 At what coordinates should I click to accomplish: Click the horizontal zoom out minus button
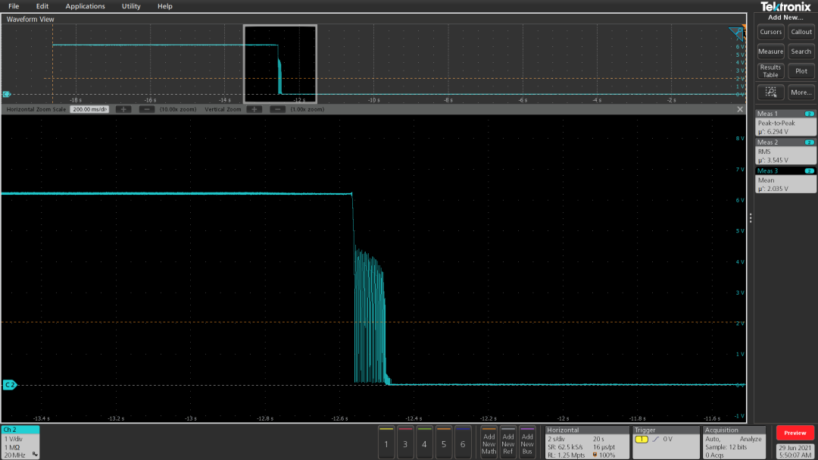145,109
